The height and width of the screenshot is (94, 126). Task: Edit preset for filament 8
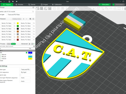pos(34,31)
